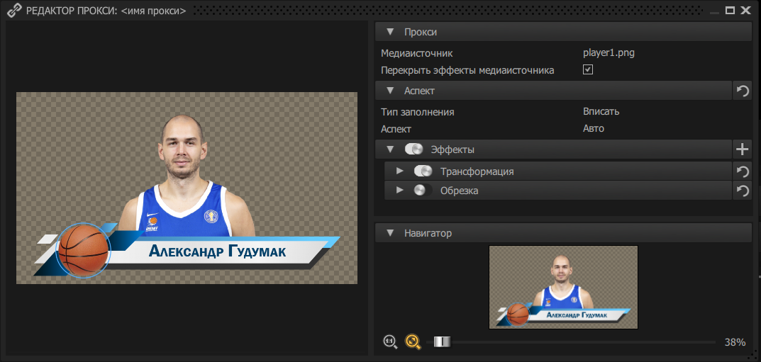761x362 pixels.
Task: Enable the Обрезка effect switch
Action: click(423, 191)
